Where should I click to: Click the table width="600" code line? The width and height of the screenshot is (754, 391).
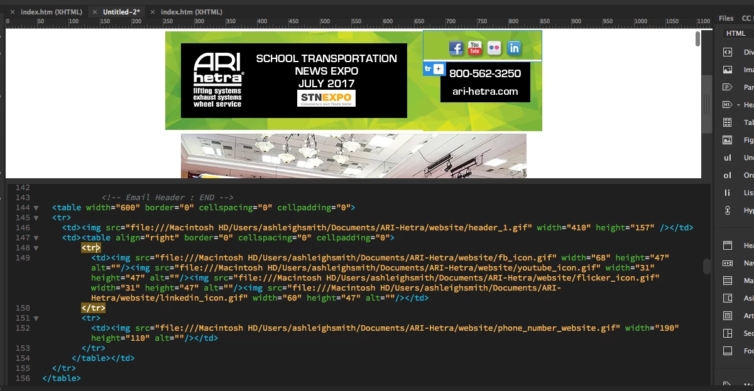tap(204, 208)
